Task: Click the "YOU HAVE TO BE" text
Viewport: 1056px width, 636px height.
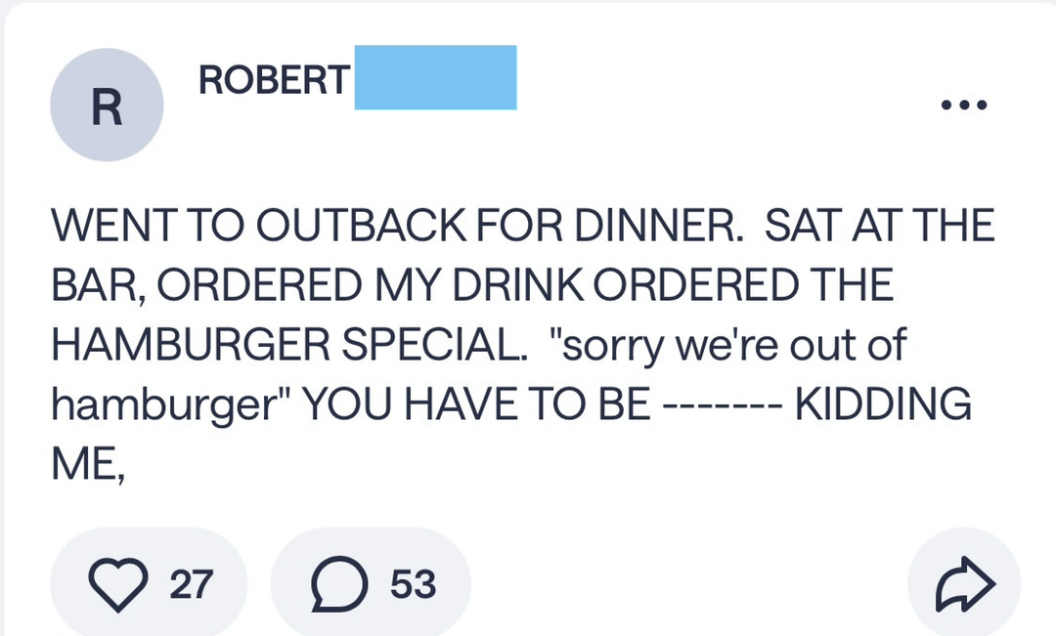Action: click(475, 403)
